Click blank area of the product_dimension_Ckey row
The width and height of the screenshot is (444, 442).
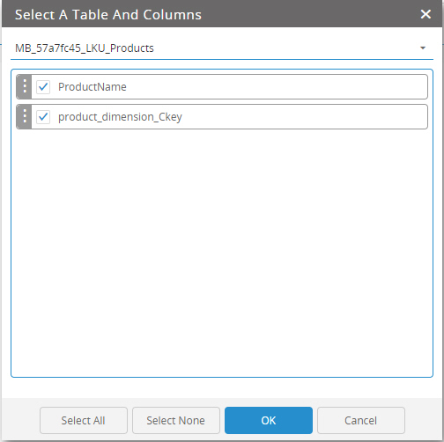(304, 117)
